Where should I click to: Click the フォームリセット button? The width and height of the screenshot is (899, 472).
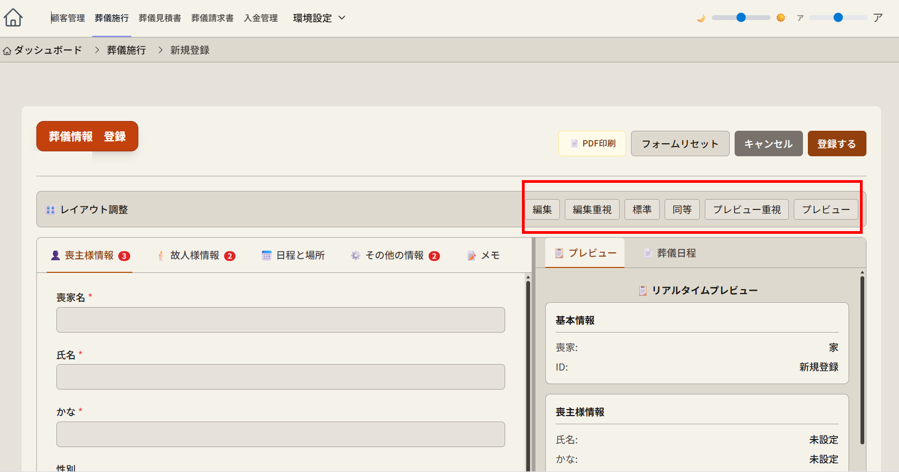pos(680,144)
